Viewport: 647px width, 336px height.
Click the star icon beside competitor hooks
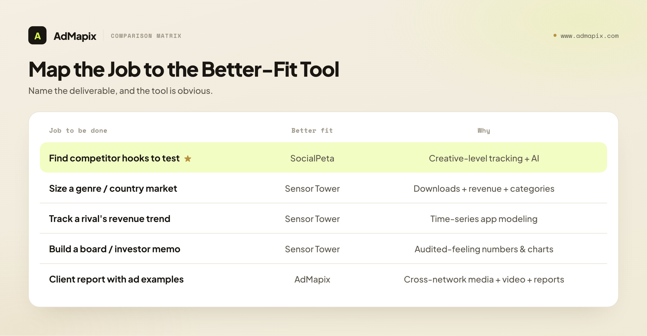pos(188,159)
